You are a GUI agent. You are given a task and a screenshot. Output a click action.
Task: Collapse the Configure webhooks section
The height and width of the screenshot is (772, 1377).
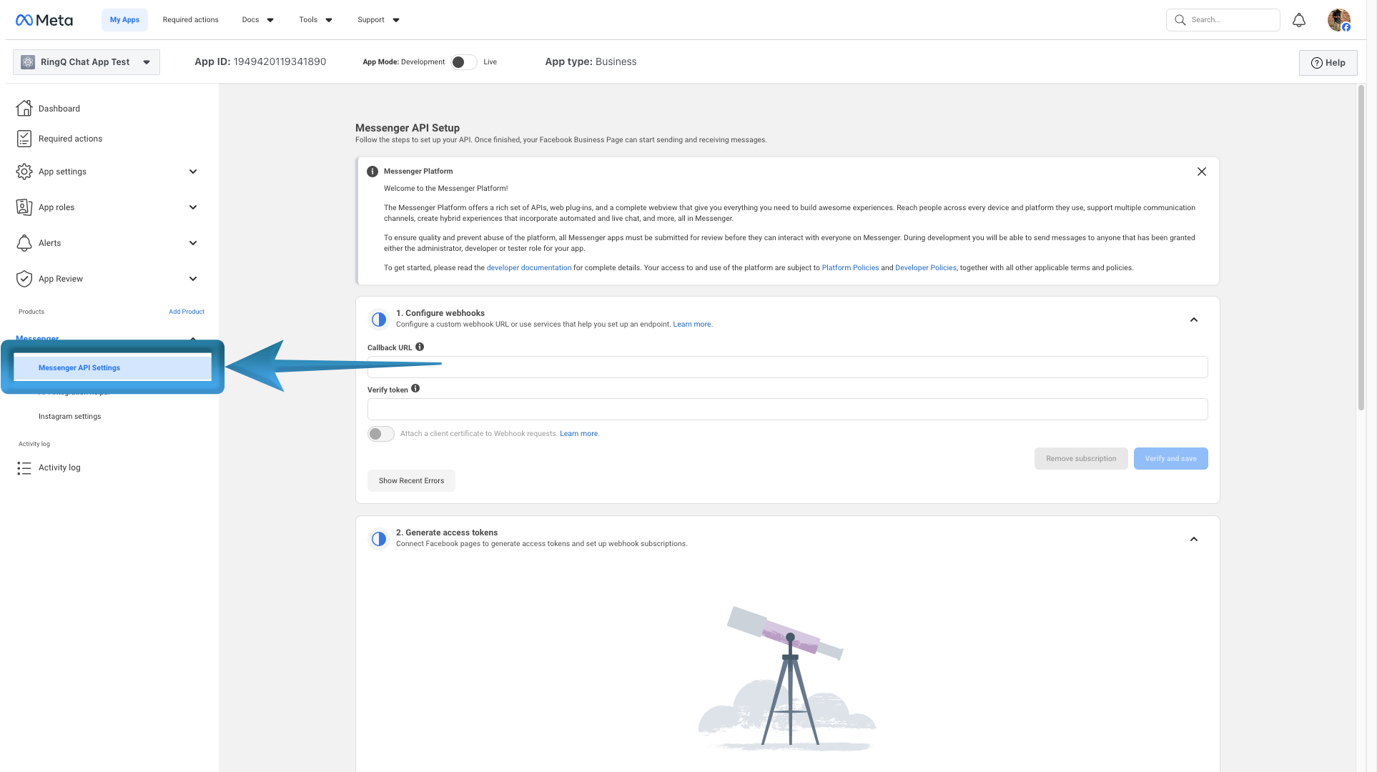[x=1194, y=320]
